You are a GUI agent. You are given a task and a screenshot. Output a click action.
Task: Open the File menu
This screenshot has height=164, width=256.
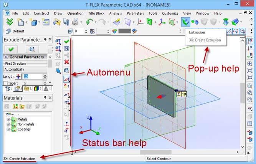pyautogui.click(x=15, y=13)
